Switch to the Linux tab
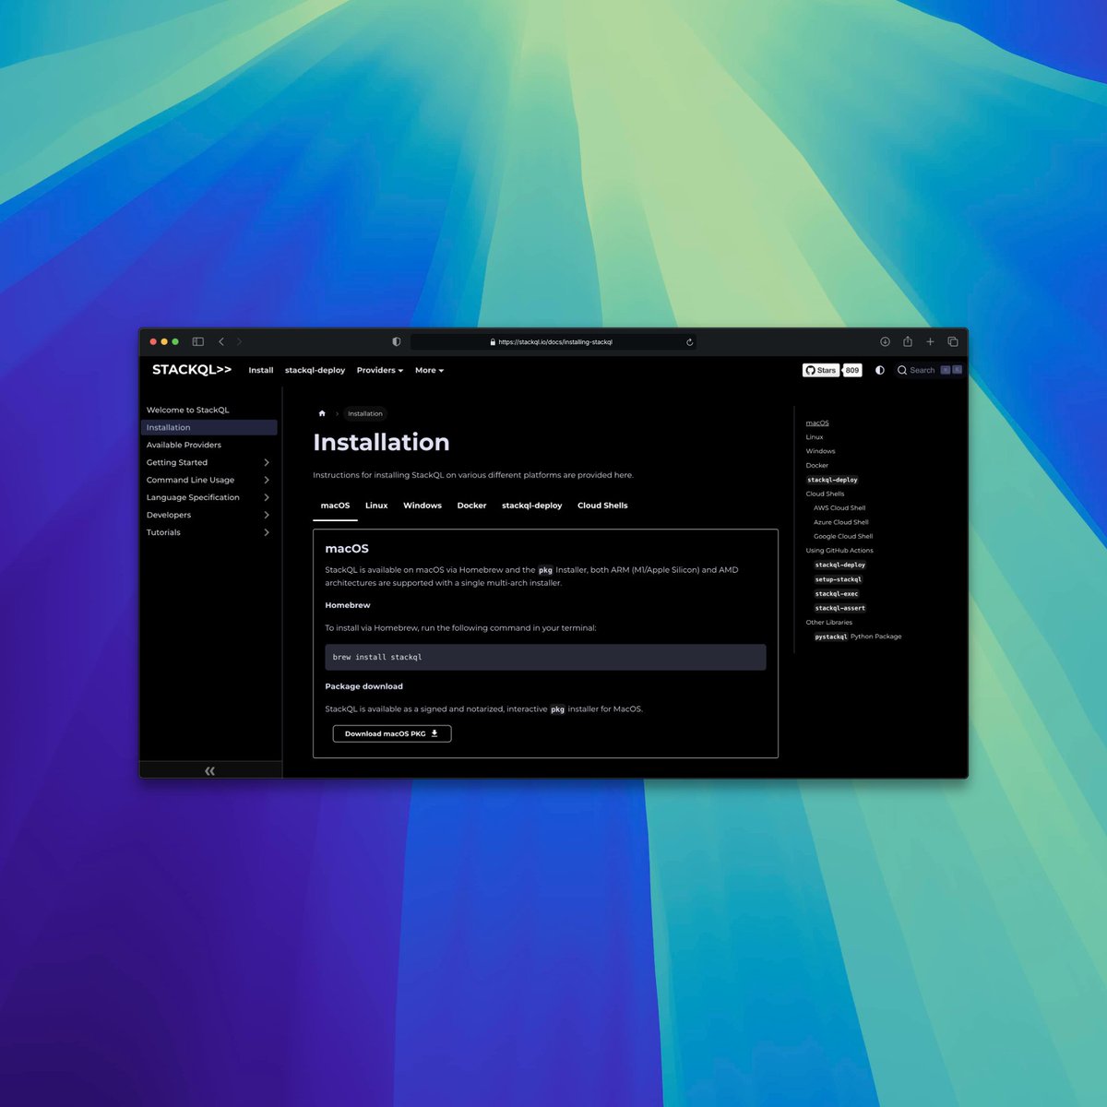 (376, 506)
